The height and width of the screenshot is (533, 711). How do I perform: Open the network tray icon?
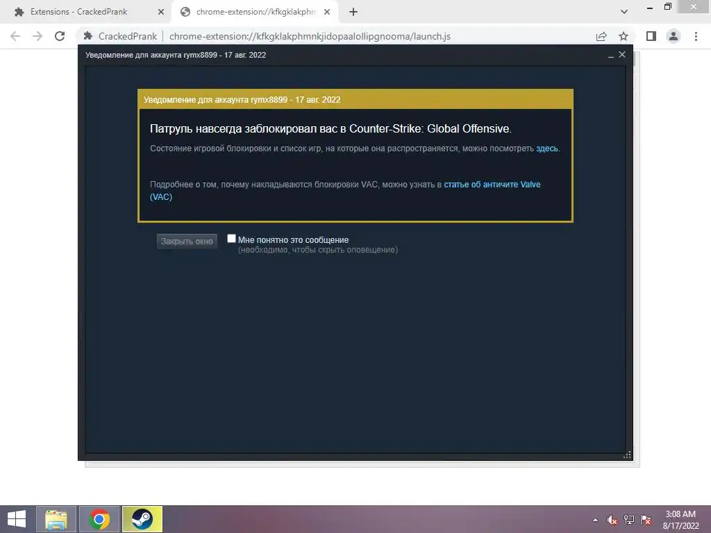point(629,520)
